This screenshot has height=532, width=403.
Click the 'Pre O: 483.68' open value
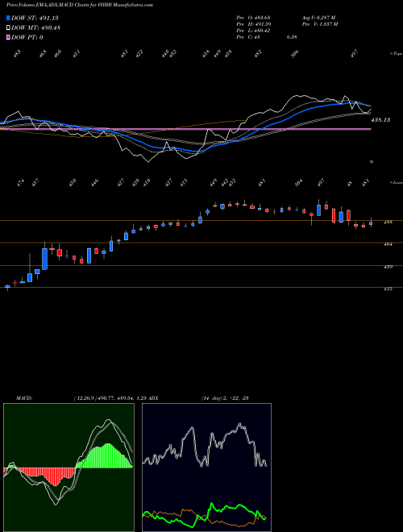click(x=253, y=17)
